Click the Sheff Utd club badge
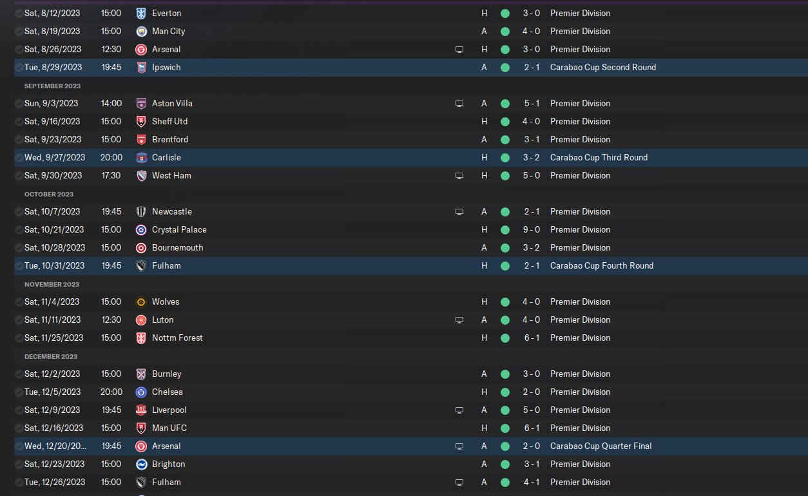This screenshot has width=808, height=496. point(141,121)
